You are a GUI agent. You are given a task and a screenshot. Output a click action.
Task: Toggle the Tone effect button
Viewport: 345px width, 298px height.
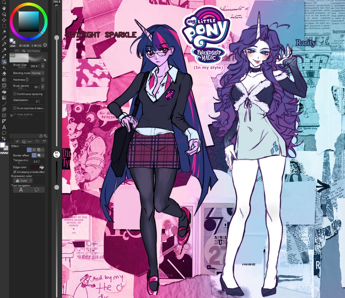pyautogui.click(x=34, y=150)
